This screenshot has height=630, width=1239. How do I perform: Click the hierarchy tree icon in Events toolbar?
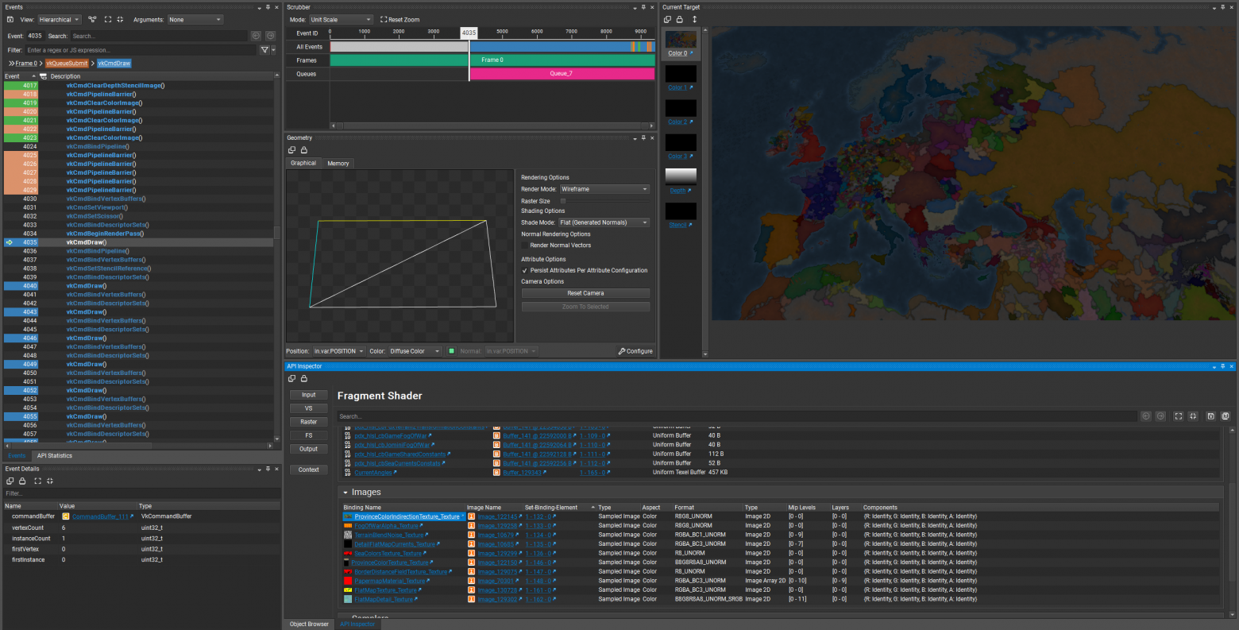[x=93, y=19]
